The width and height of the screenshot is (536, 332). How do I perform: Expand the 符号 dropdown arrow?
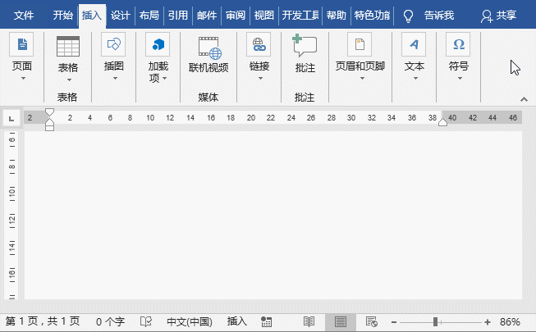click(x=460, y=79)
